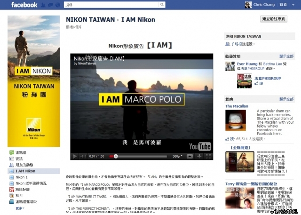Expand the 更多 more tabs link
Image resolution: width=301 pixels, height=215 pixels.
click(20, 208)
